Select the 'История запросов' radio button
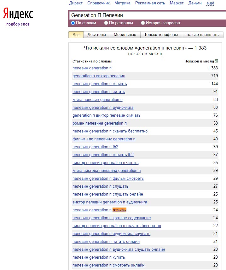Screen dimensions: 226x270 click(x=143, y=23)
